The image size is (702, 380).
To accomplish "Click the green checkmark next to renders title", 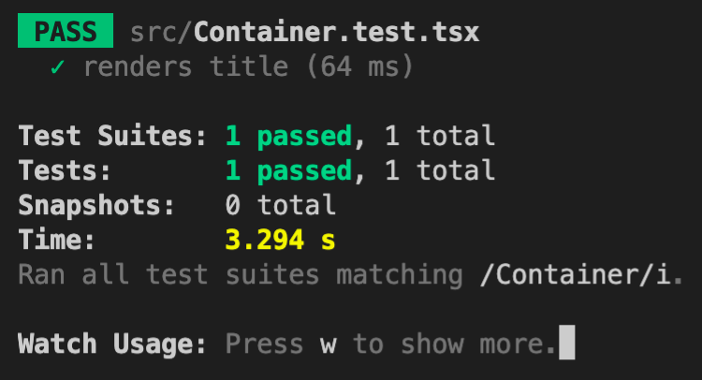I will pyautogui.click(x=57, y=68).
